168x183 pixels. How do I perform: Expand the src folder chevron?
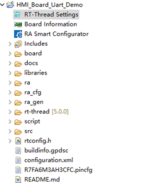[x=10, y=131]
